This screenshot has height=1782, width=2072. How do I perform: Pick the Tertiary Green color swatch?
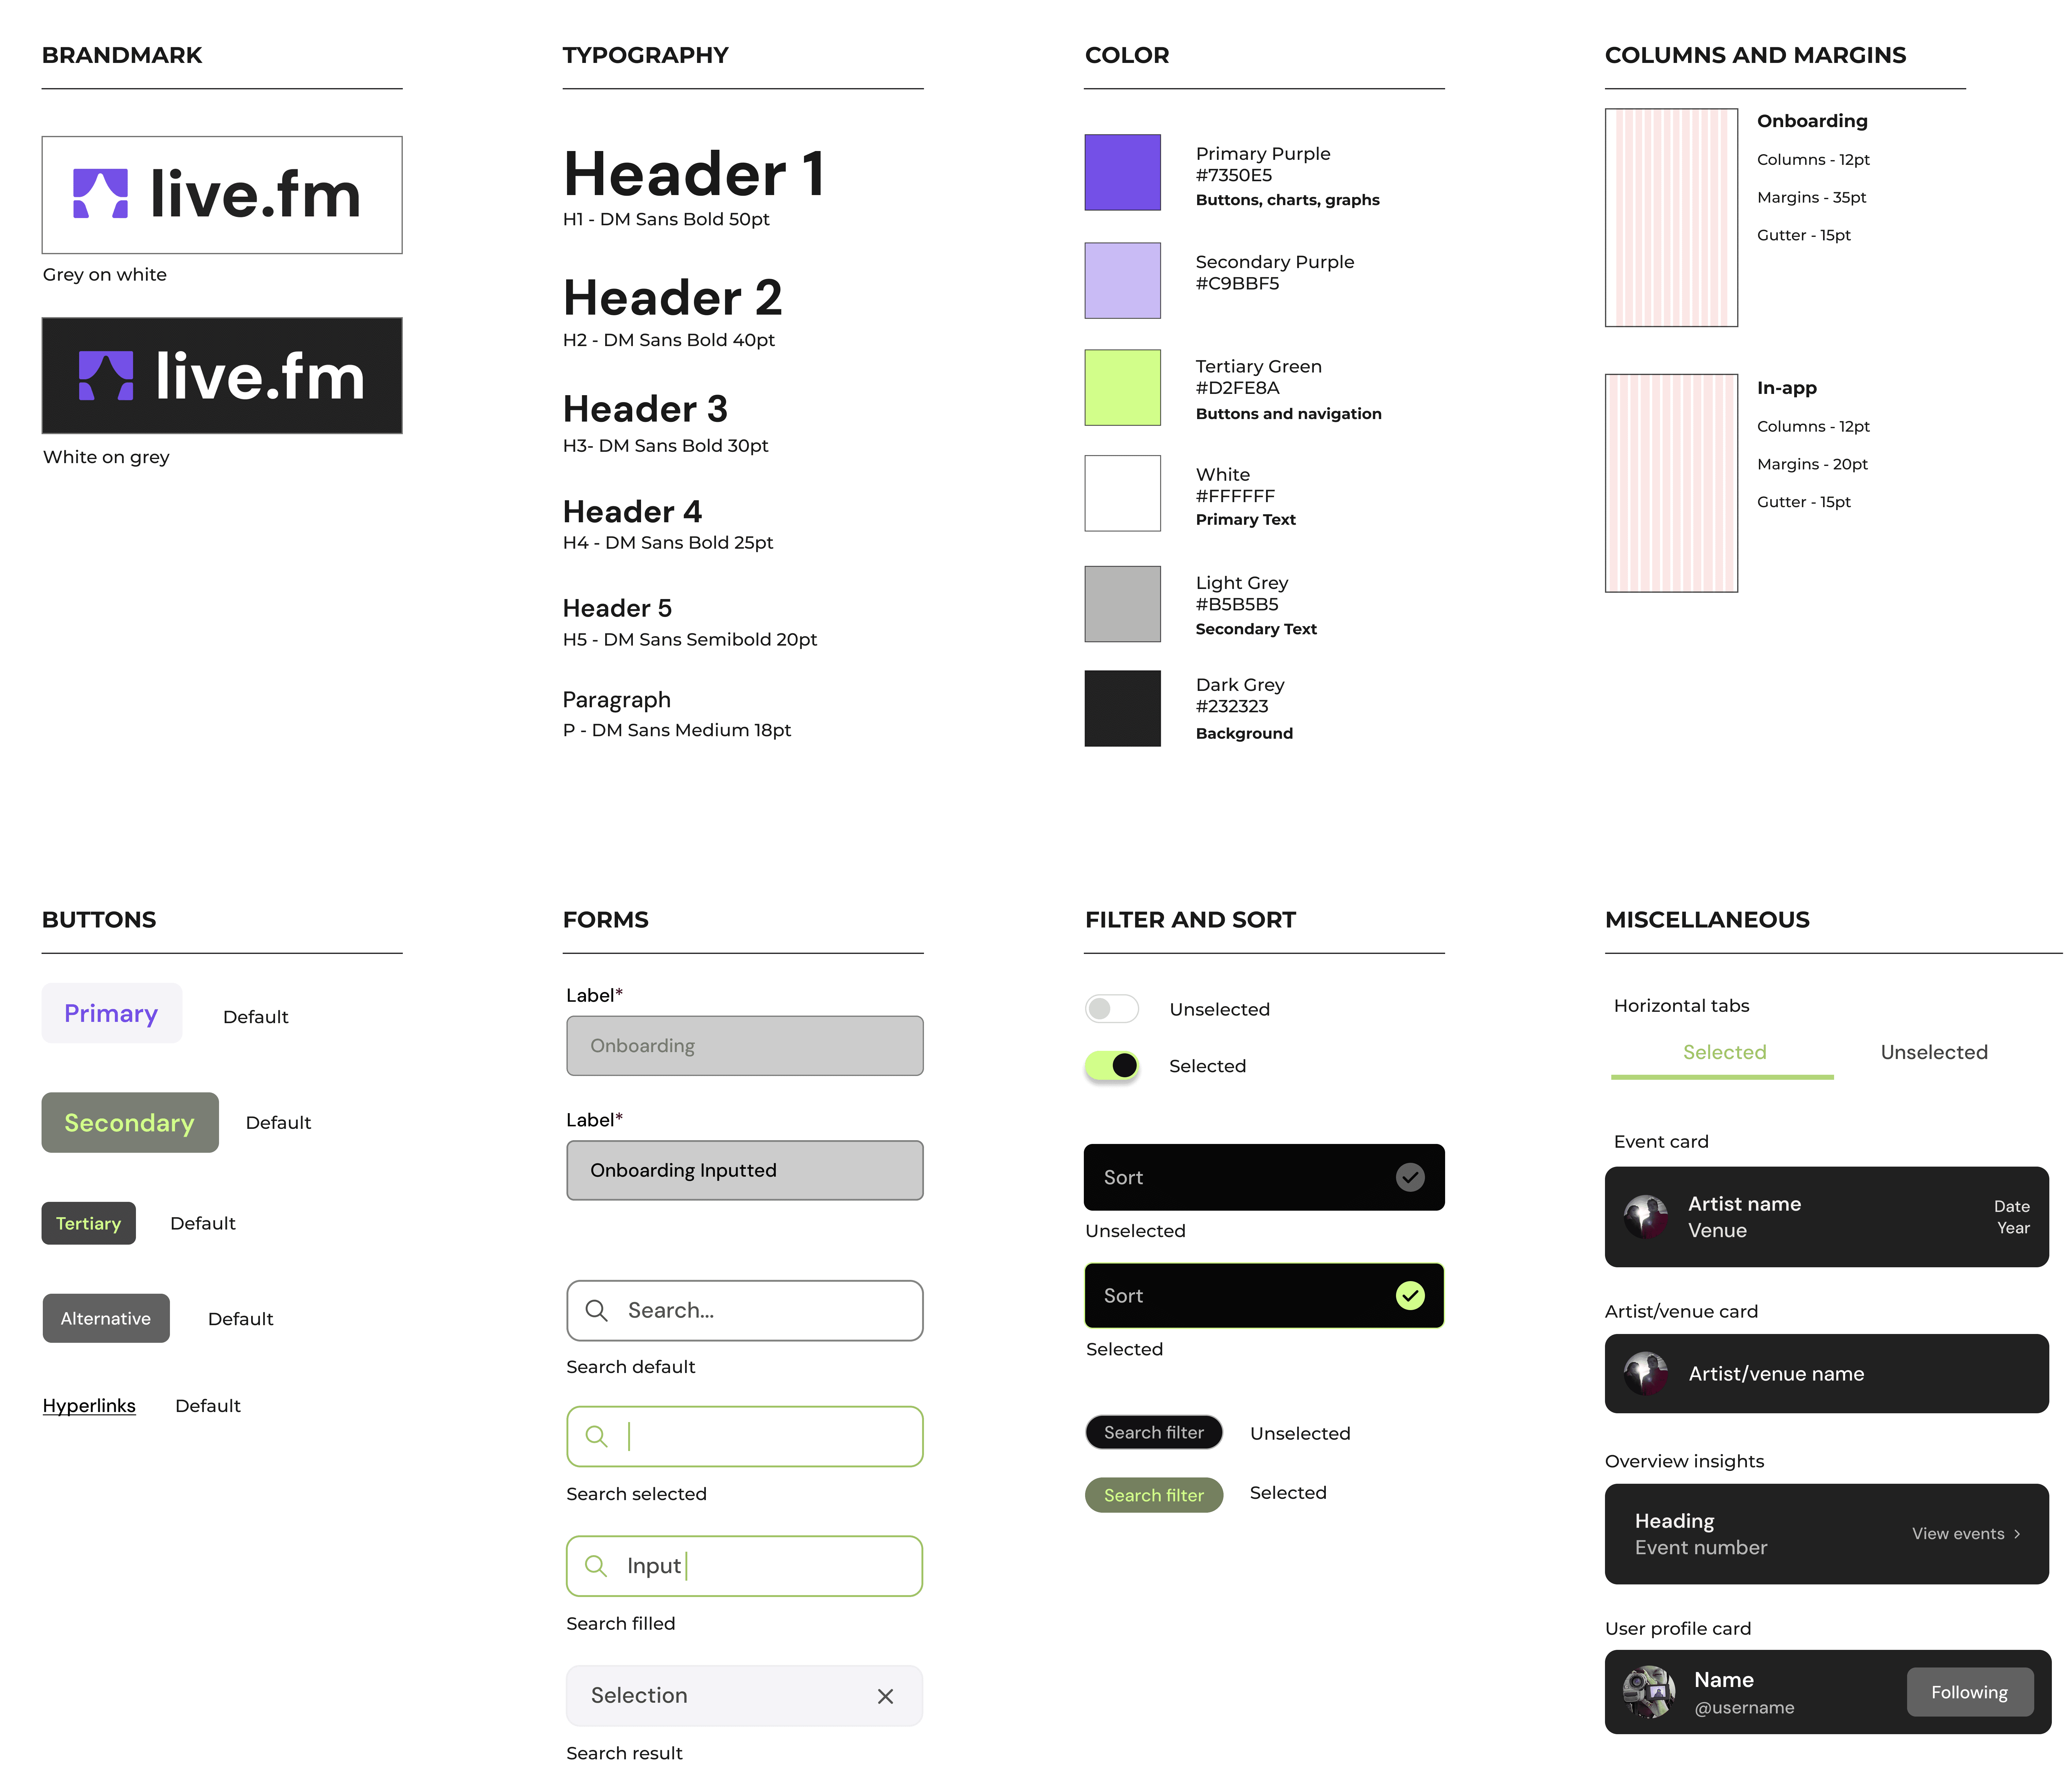point(1122,387)
